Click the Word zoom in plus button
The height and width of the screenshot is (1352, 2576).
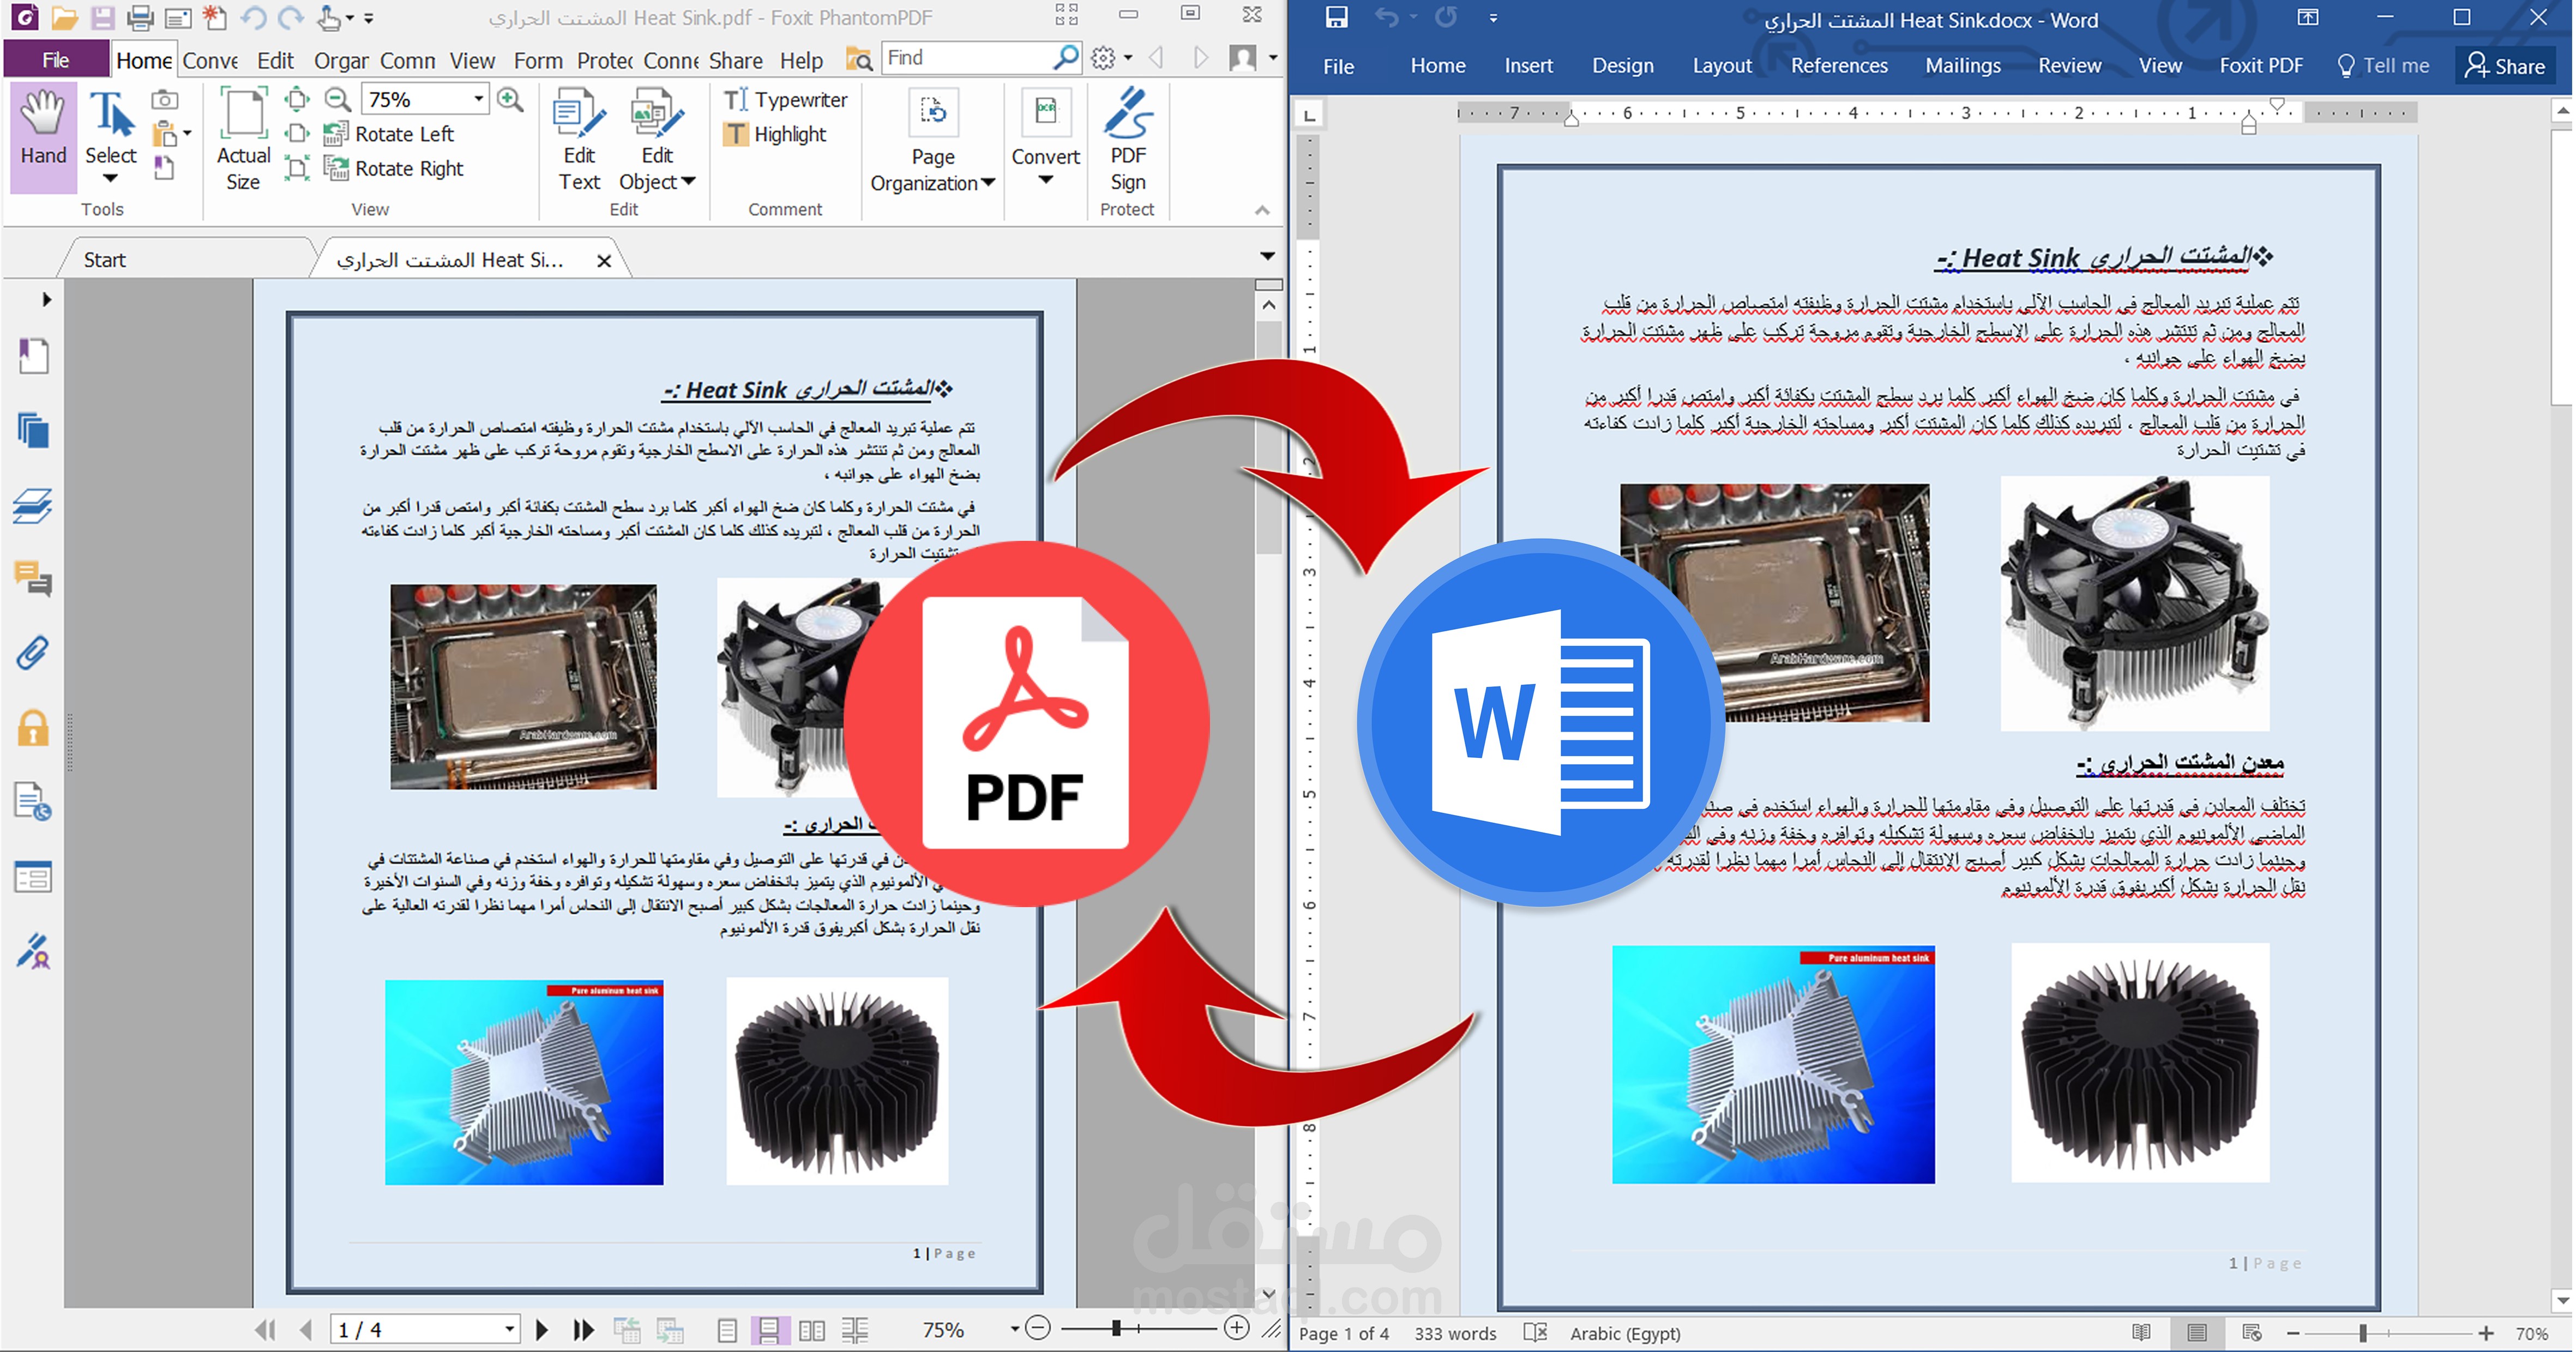coord(2485,1333)
